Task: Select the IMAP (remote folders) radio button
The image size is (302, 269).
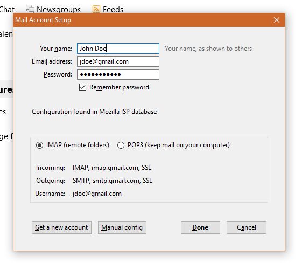Action: tap(39, 145)
